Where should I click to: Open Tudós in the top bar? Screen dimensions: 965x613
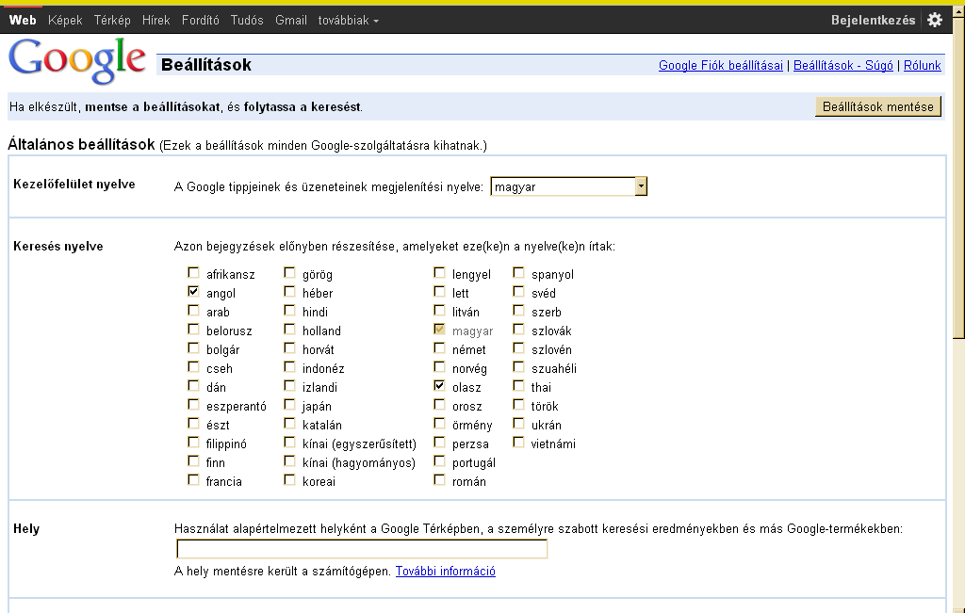247,21
